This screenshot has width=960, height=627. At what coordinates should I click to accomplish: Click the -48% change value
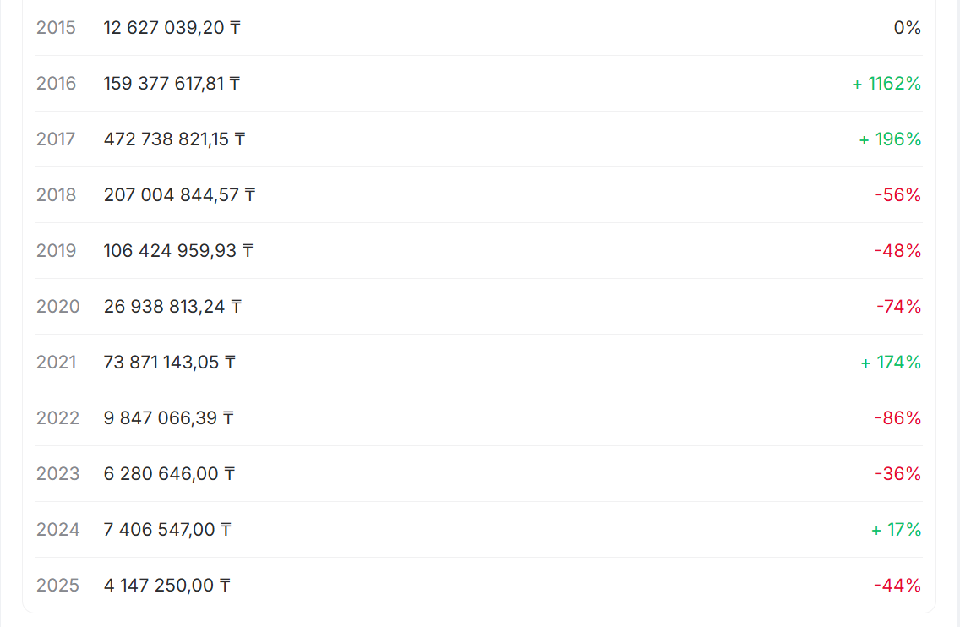tap(897, 251)
